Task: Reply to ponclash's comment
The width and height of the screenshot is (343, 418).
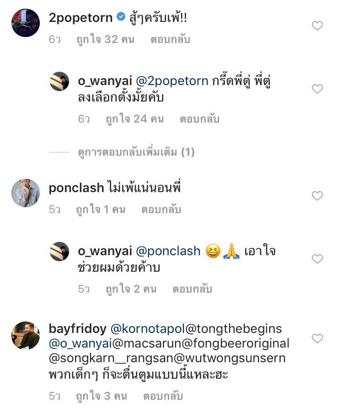Action: tap(161, 209)
